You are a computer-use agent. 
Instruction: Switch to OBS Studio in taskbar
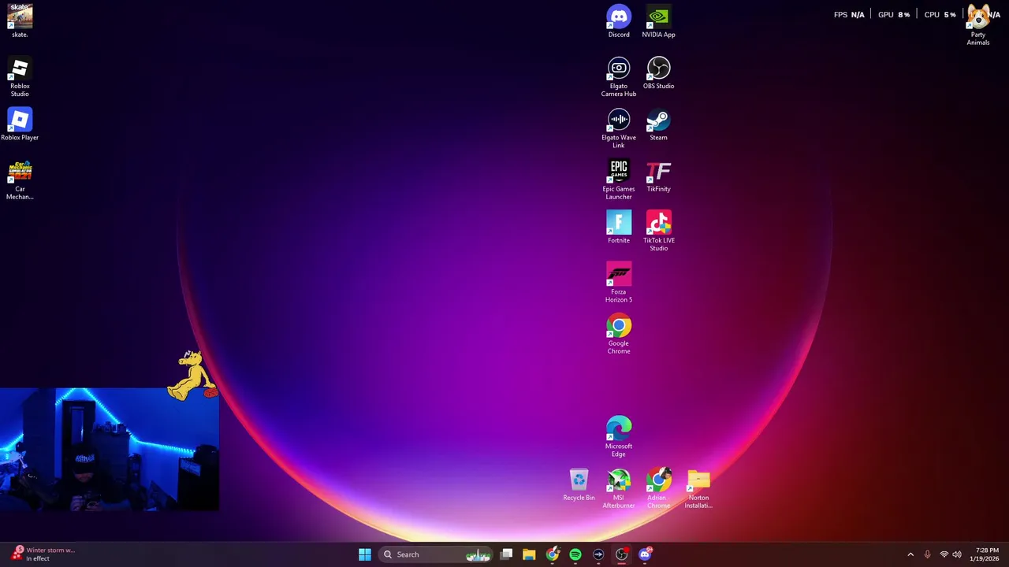pyautogui.click(x=622, y=554)
